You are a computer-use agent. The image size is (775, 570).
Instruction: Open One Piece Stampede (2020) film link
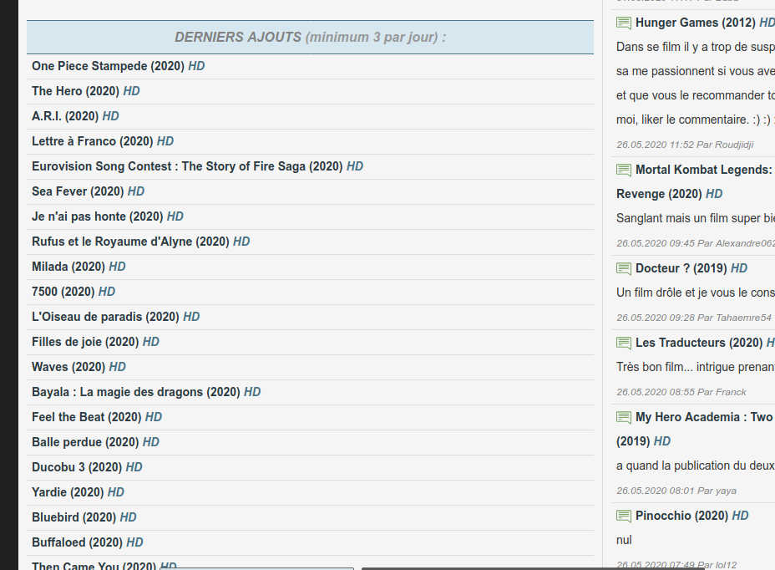118,66
